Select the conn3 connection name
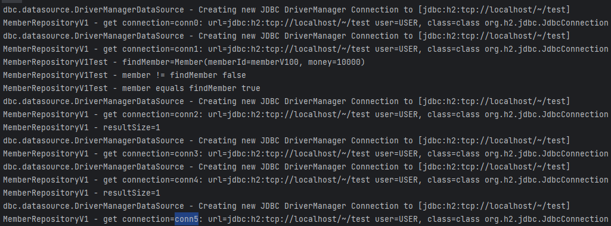Viewport: 611px width, 226px height. (187, 153)
